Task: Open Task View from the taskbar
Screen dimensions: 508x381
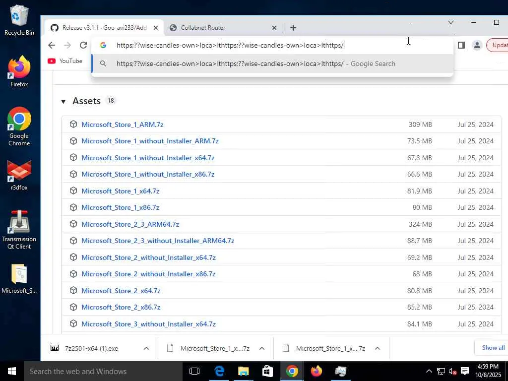Action: click(x=194, y=371)
